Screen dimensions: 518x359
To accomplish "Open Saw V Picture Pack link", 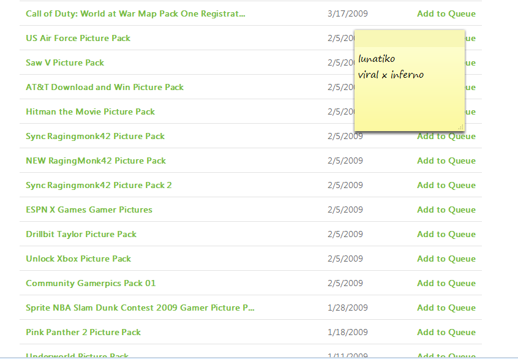I will [65, 63].
